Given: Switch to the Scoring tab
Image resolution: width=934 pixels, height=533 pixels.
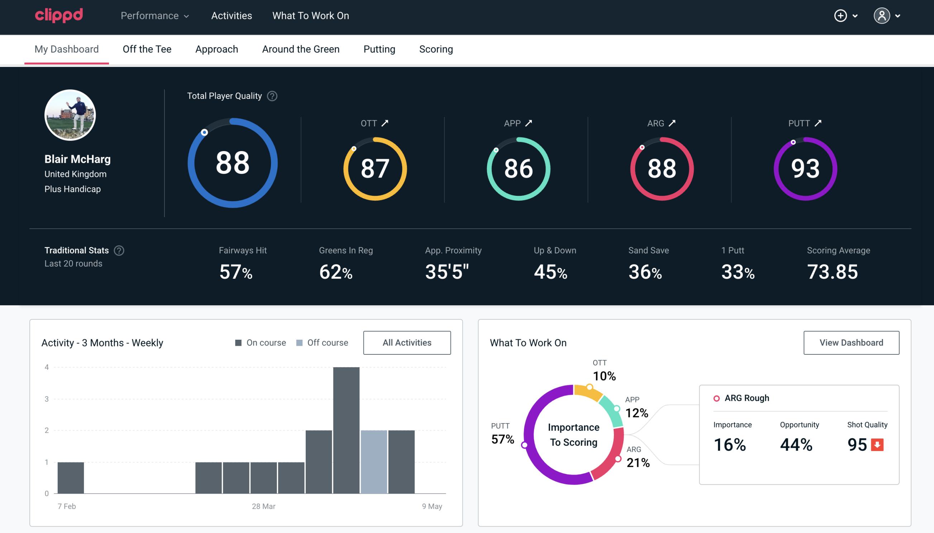Looking at the screenshot, I should (435, 49).
